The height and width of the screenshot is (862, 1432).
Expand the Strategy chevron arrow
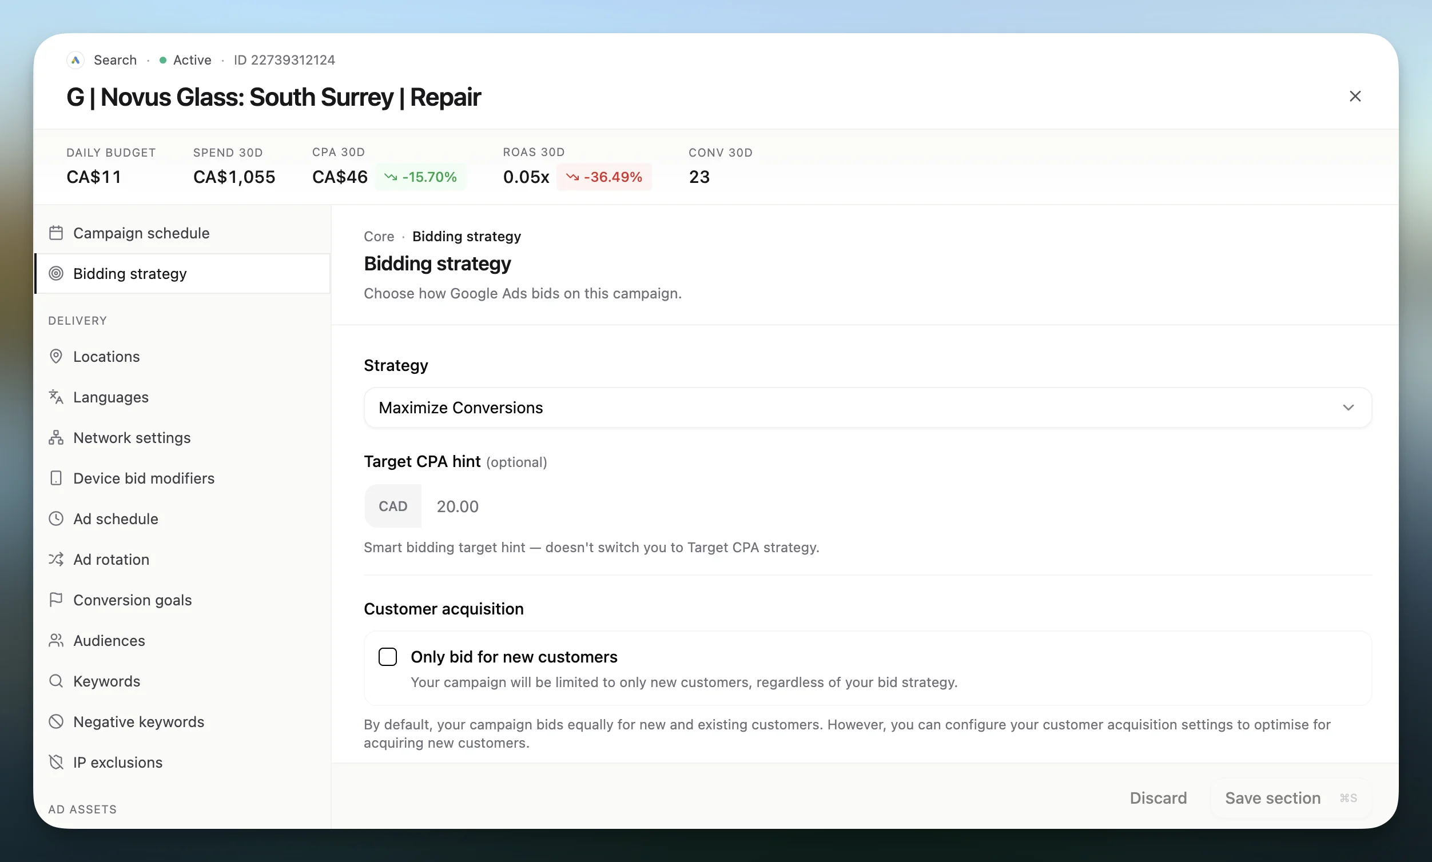pyautogui.click(x=1349, y=408)
